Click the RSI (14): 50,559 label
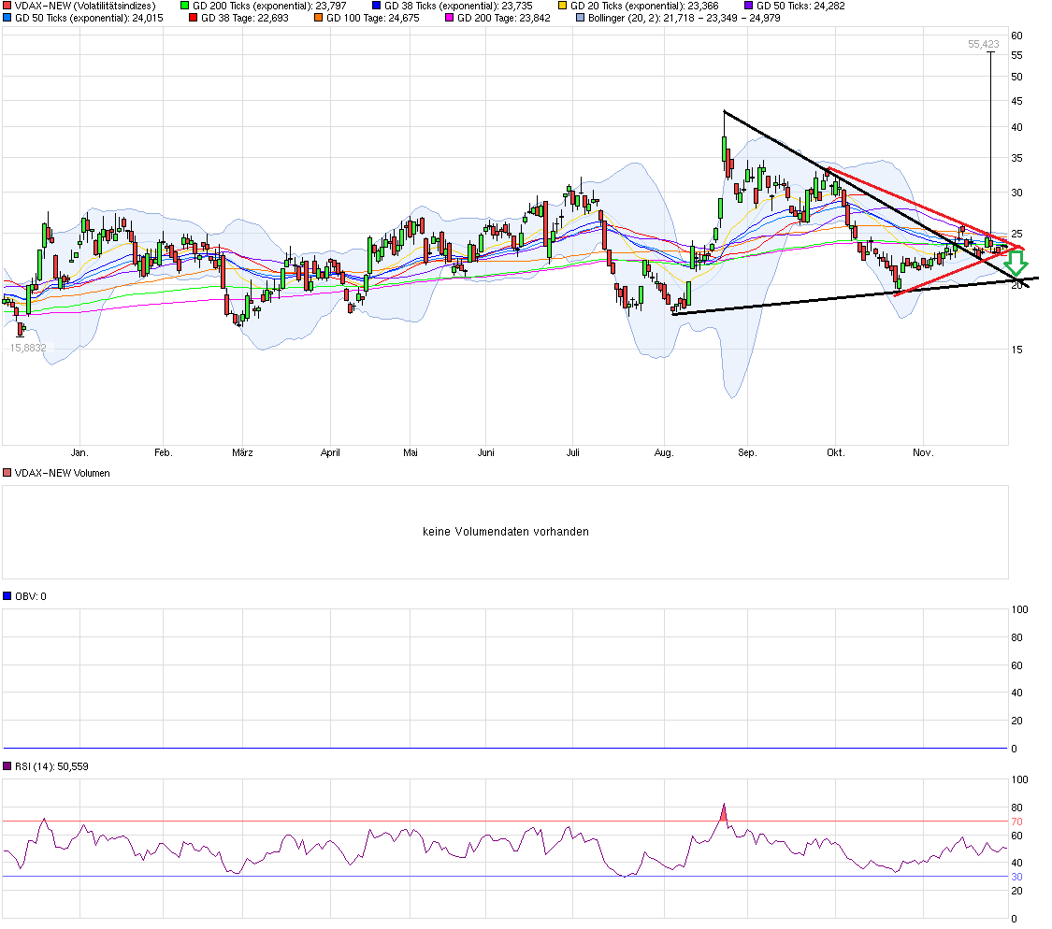The image size is (1052, 929). pos(51,766)
